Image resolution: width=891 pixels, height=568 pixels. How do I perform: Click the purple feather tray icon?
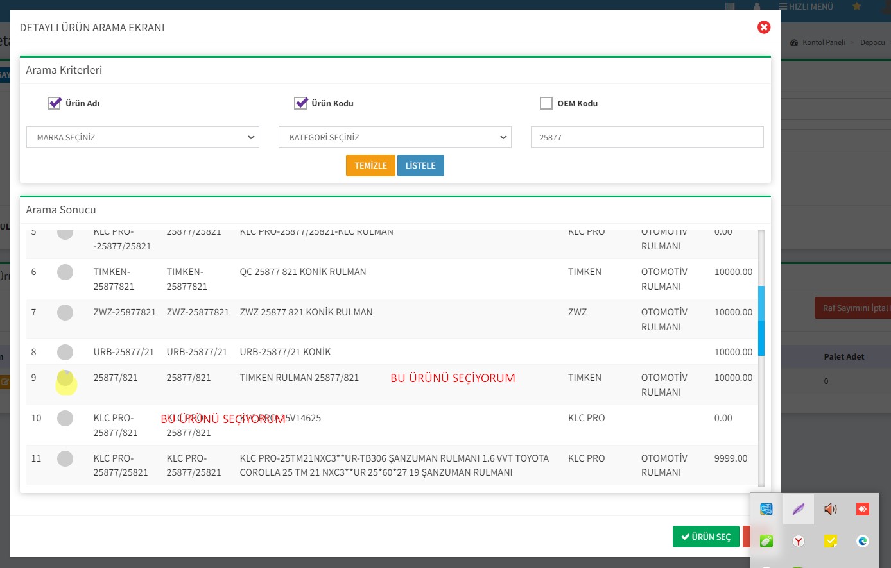click(x=798, y=509)
